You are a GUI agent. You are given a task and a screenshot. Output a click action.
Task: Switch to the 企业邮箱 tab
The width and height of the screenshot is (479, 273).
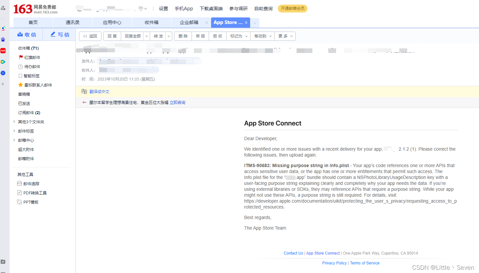(189, 23)
